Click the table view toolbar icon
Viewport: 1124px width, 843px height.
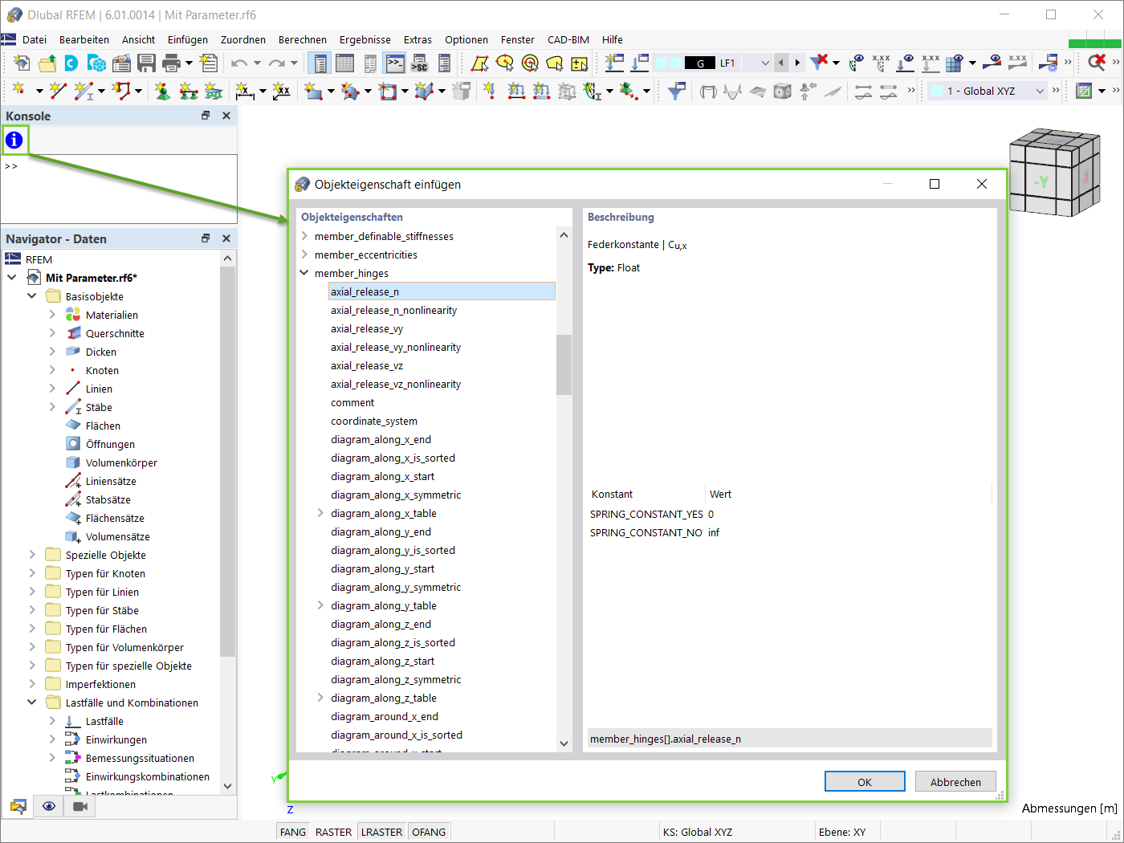coord(344,63)
